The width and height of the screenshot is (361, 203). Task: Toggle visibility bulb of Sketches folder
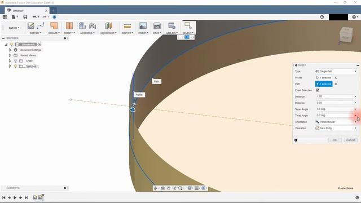coord(15,67)
